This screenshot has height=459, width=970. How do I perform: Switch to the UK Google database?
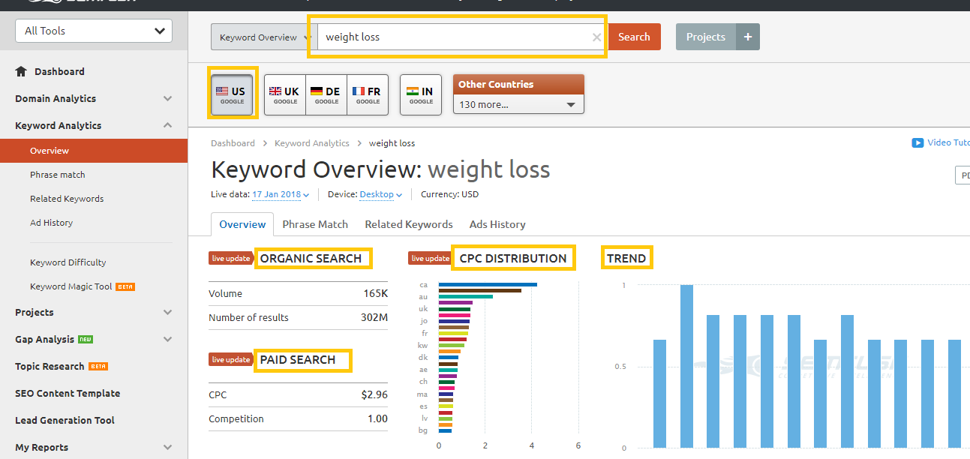(x=285, y=95)
